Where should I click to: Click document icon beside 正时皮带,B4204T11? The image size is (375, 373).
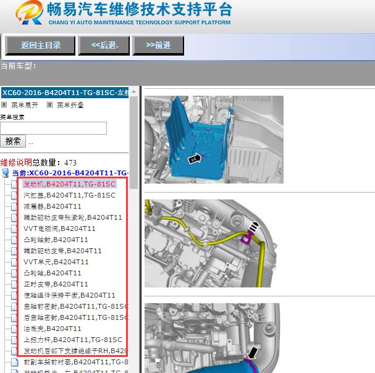(x=14, y=284)
